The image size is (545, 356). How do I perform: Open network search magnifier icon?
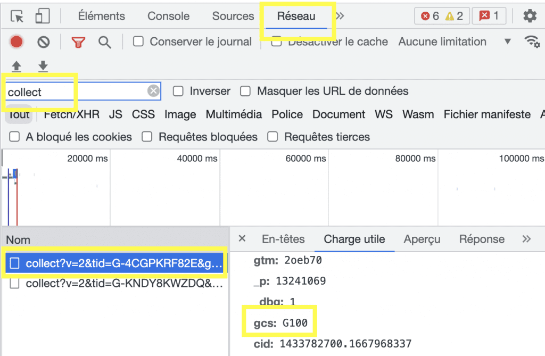point(105,42)
